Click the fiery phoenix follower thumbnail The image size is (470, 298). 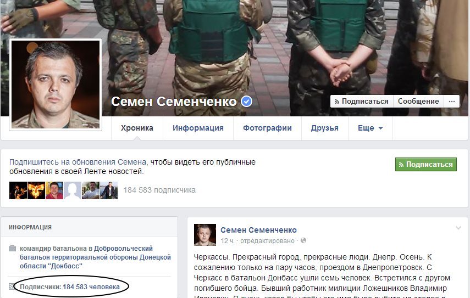coord(36,190)
